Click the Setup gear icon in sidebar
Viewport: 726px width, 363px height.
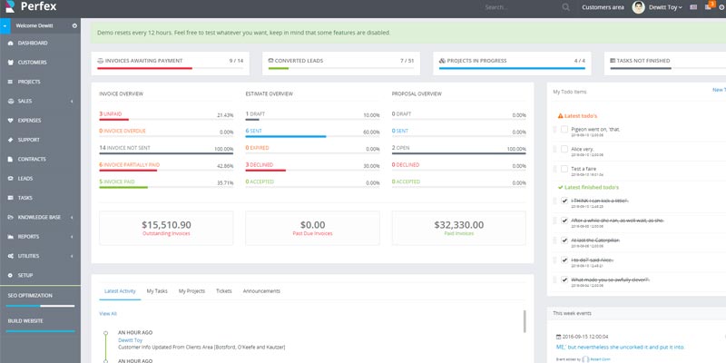tap(11, 275)
